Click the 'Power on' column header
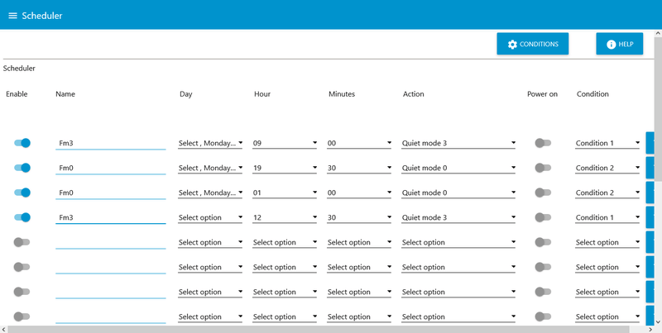This screenshot has height=333, width=662. tap(542, 94)
